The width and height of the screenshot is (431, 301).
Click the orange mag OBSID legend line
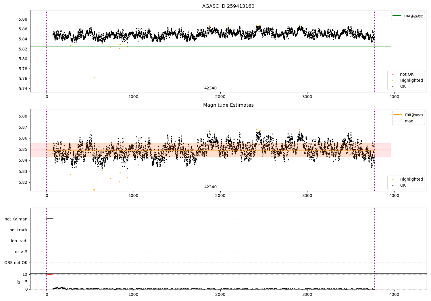click(x=398, y=115)
